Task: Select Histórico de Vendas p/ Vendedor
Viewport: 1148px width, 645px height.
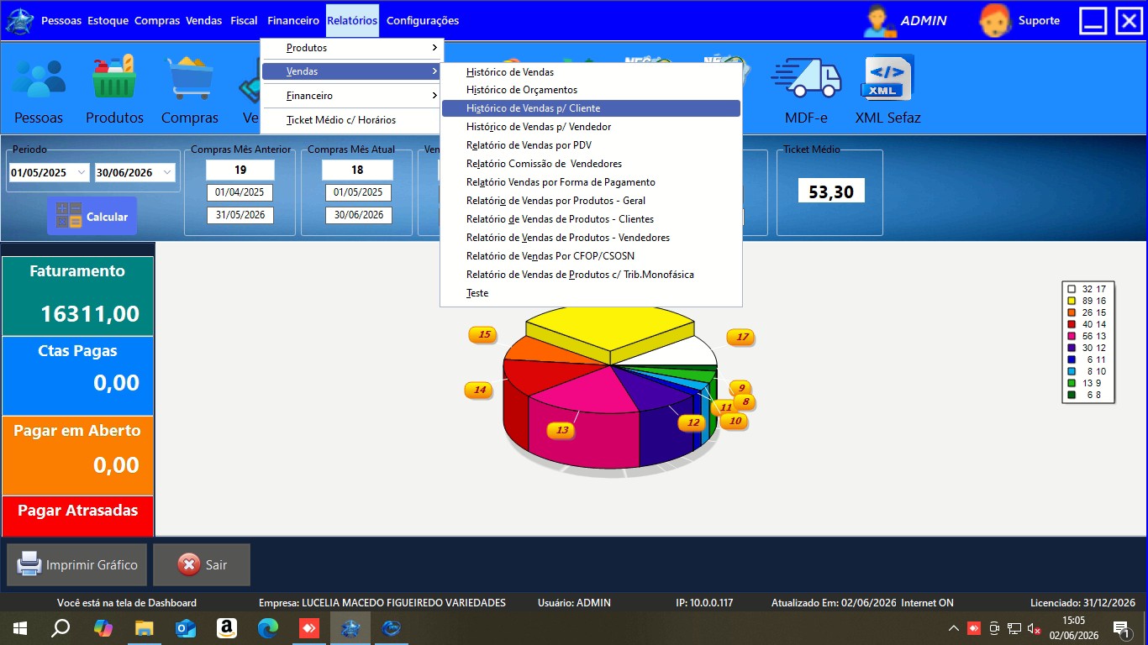Action: coord(591,127)
